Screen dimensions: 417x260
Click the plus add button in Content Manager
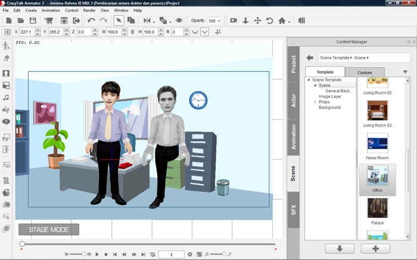(x=375, y=248)
